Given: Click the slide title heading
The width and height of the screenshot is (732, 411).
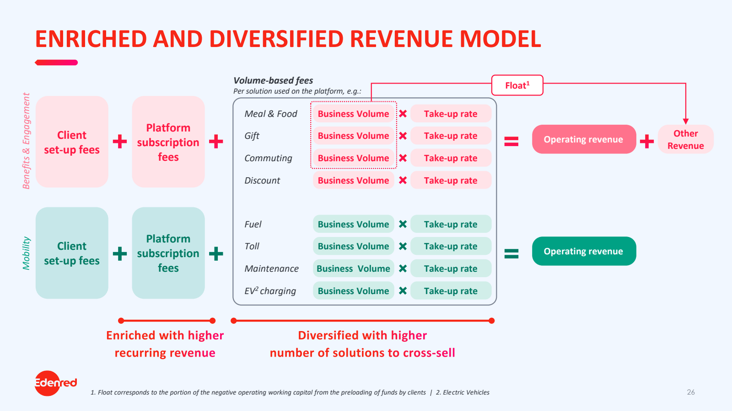Looking at the screenshot, I should pyautogui.click(x=288, y=39).
